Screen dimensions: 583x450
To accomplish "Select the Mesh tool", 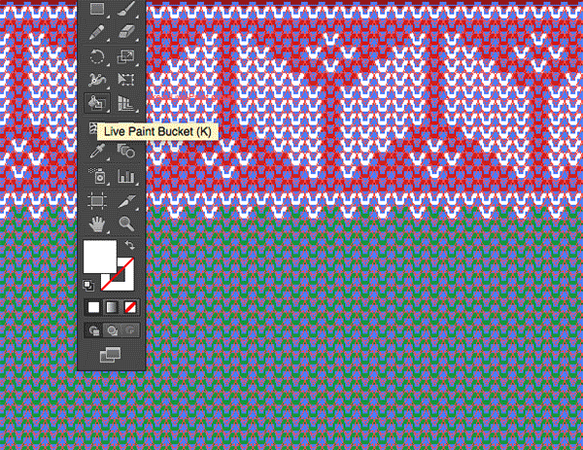I will (x=92, y=128).
